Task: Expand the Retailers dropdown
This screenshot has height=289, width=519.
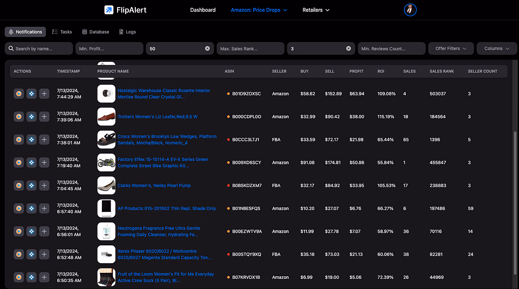Action: [316, 10]
